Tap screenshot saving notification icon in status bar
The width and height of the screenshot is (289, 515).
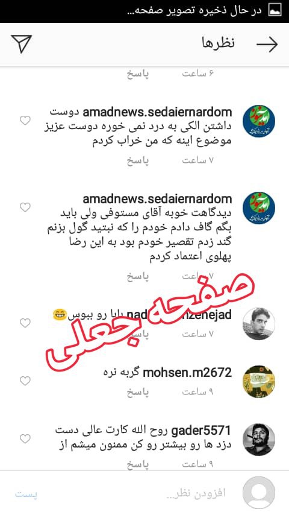(x=275, y=10)
